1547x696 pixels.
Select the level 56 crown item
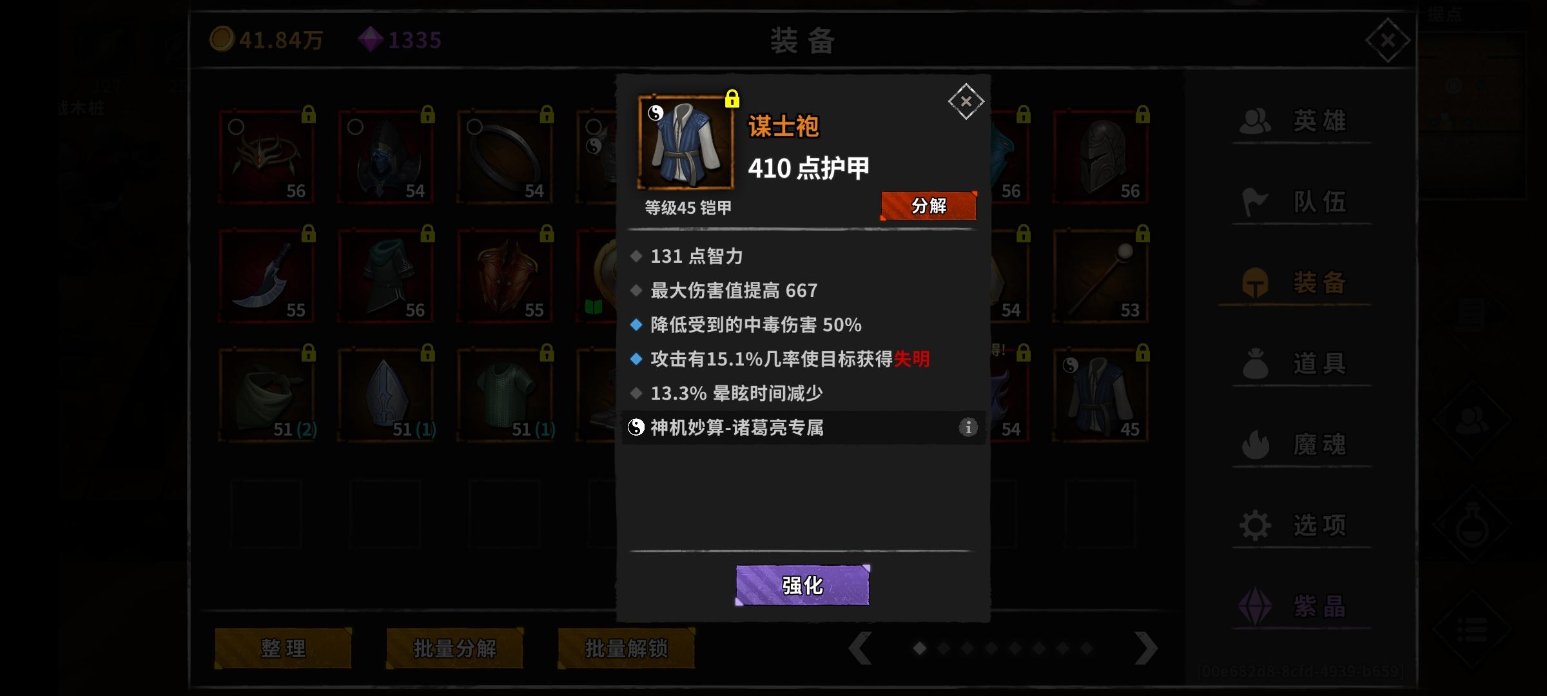[266, 157]
